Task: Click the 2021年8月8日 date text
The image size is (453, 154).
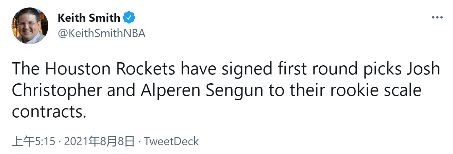Action: (x=99, y=141)
